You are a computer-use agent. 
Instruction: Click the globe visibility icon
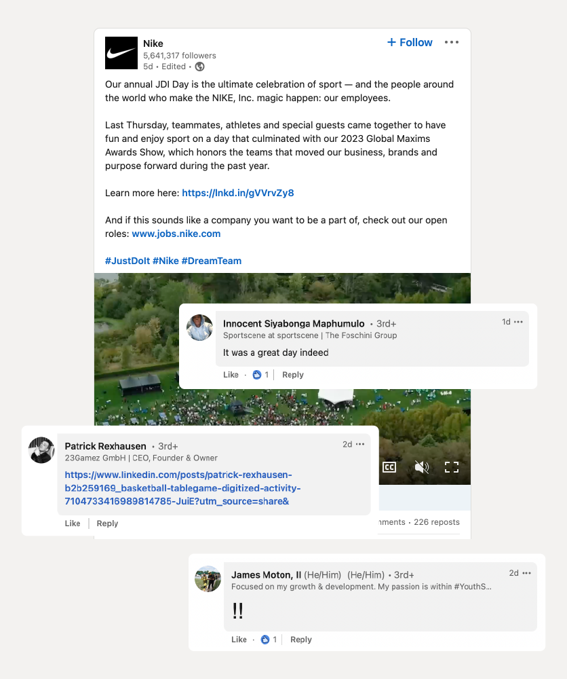(199, 67)
